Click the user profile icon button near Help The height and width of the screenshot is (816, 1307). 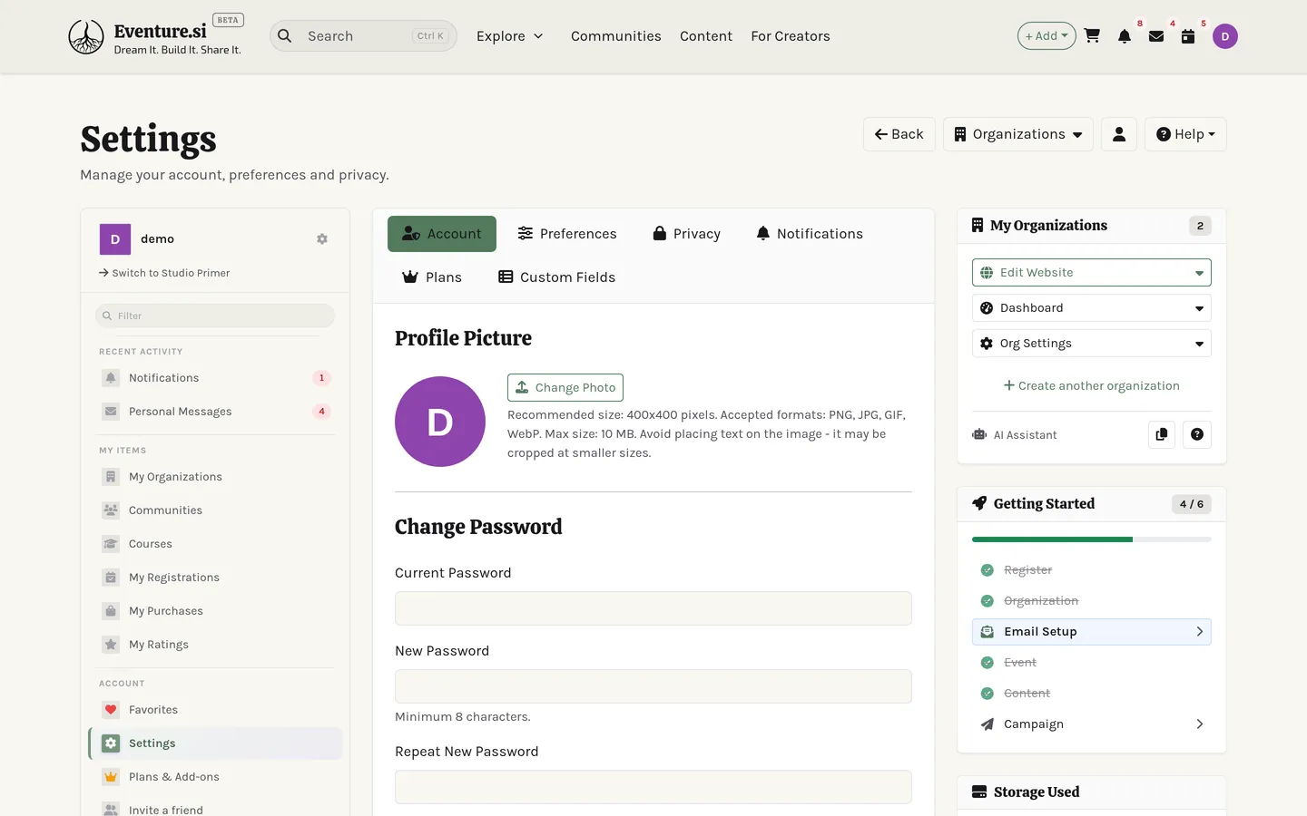point(1119,134)
